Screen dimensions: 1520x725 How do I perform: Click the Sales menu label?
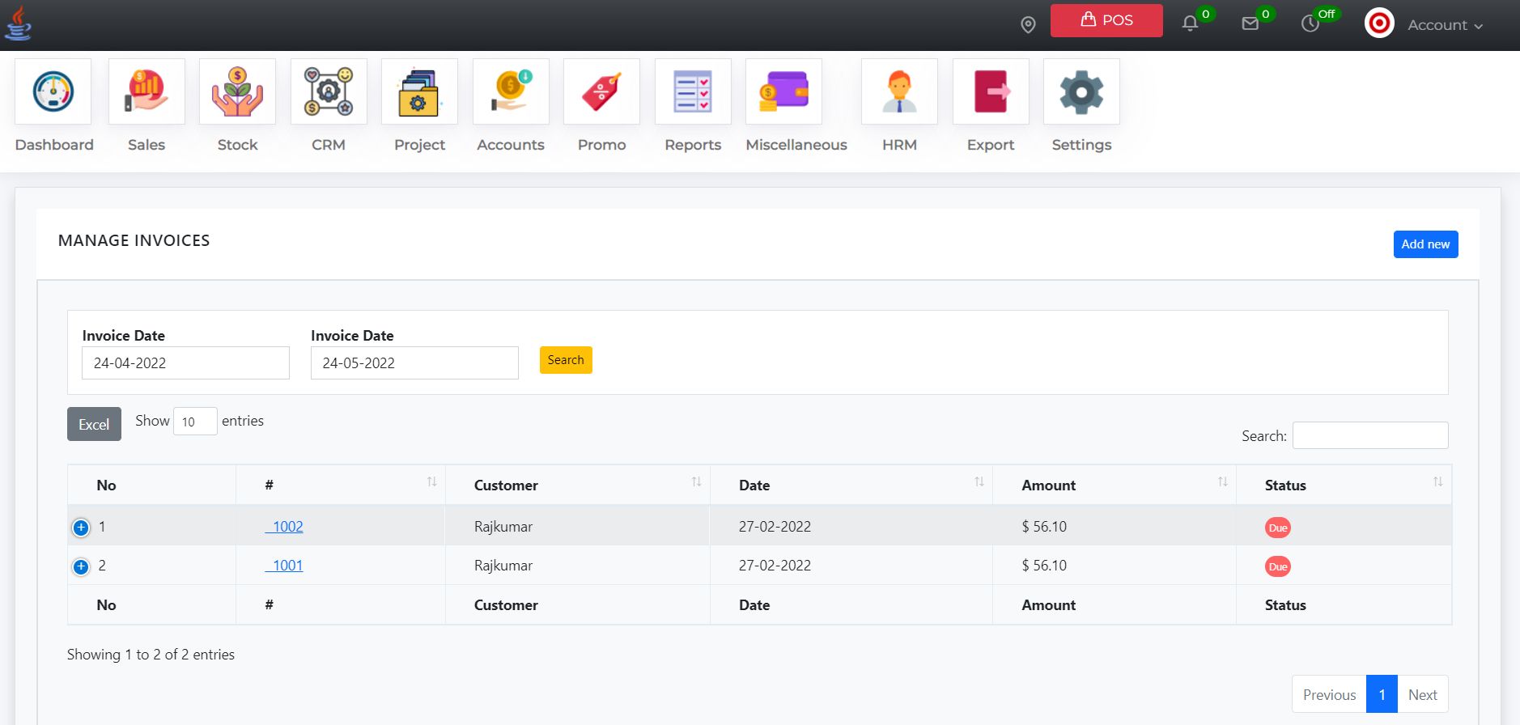click(146, 145)
